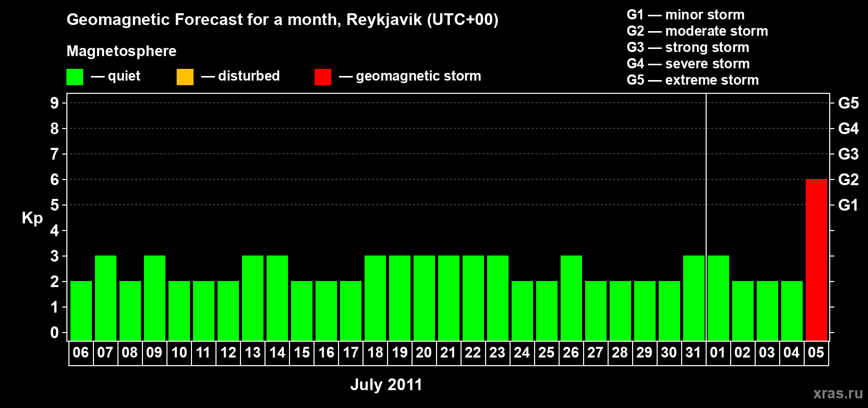868x408 pixels.
Task: Click the bar for July 31
Action: coord(693,298)
